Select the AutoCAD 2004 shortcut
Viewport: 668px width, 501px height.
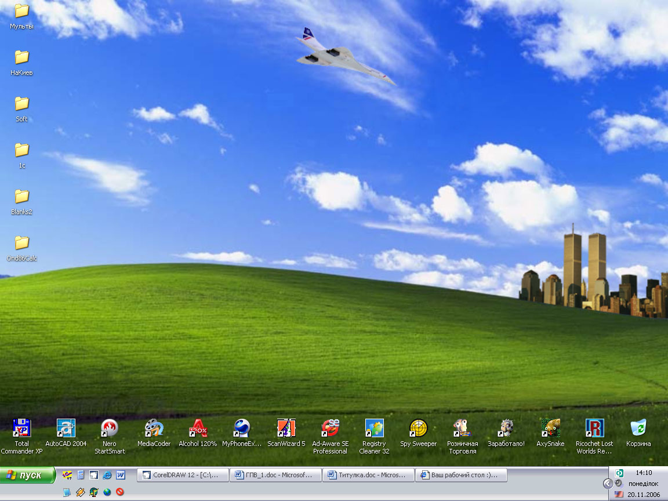66,433
